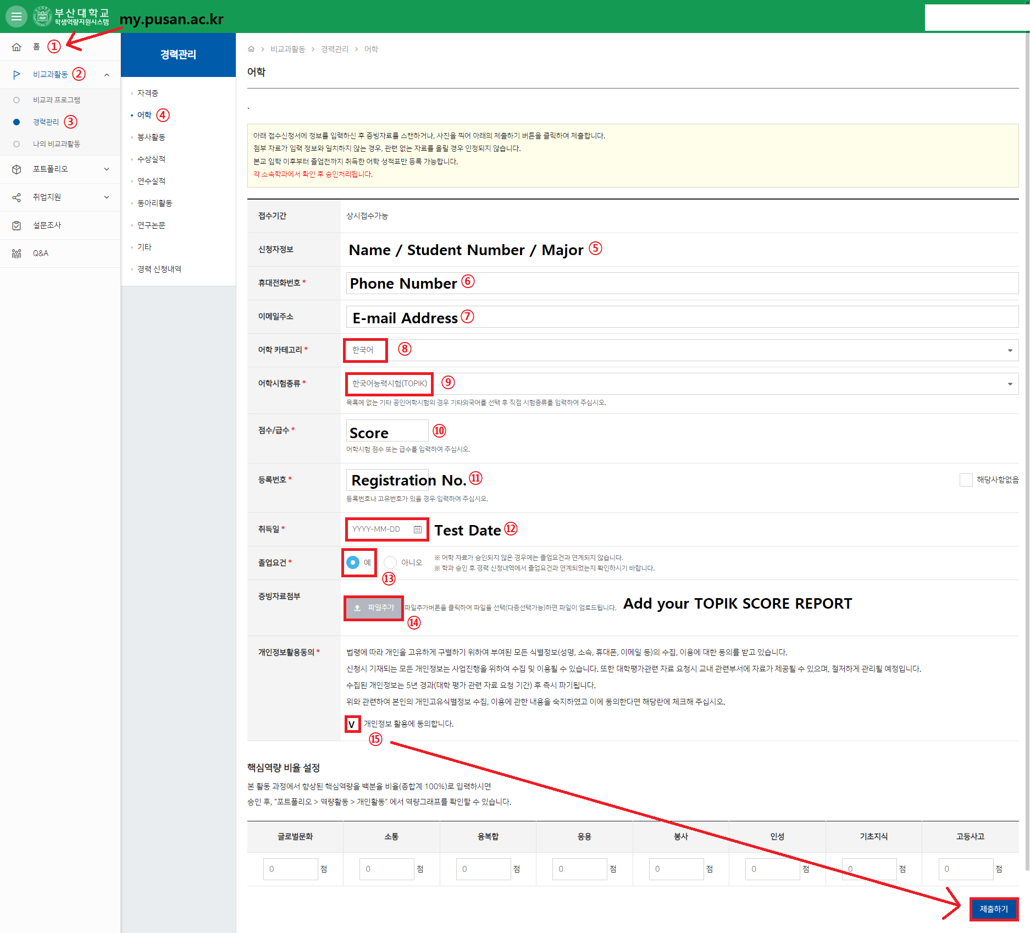Click the home icon in sidebar

16,47
